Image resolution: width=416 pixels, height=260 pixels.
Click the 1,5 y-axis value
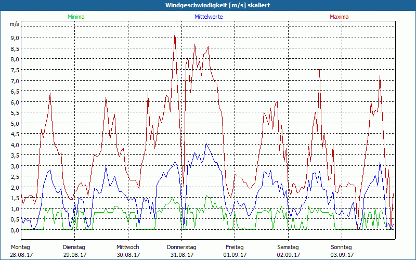15,198
